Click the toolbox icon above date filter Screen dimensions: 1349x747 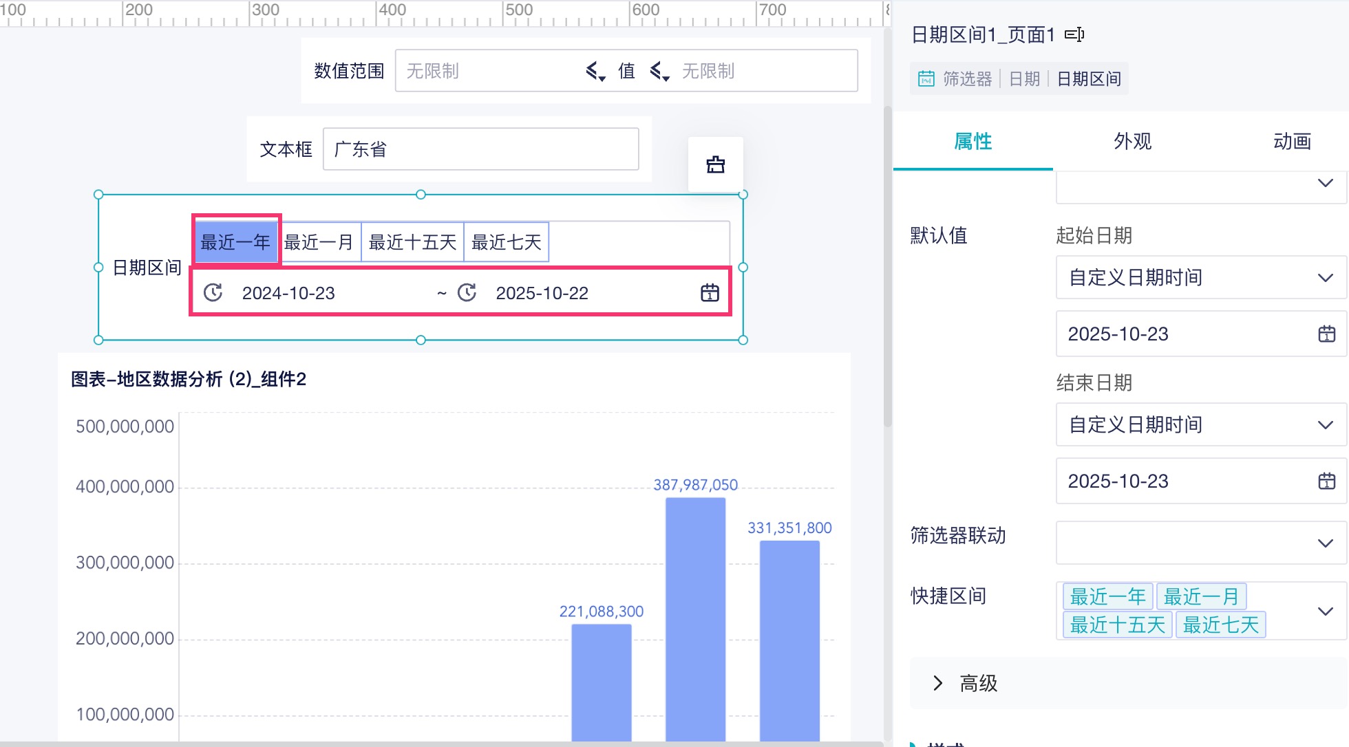pos(715,165)
